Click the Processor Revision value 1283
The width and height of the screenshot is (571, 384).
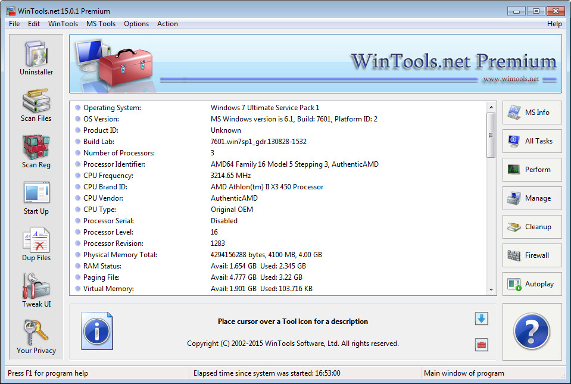(218, 243)
